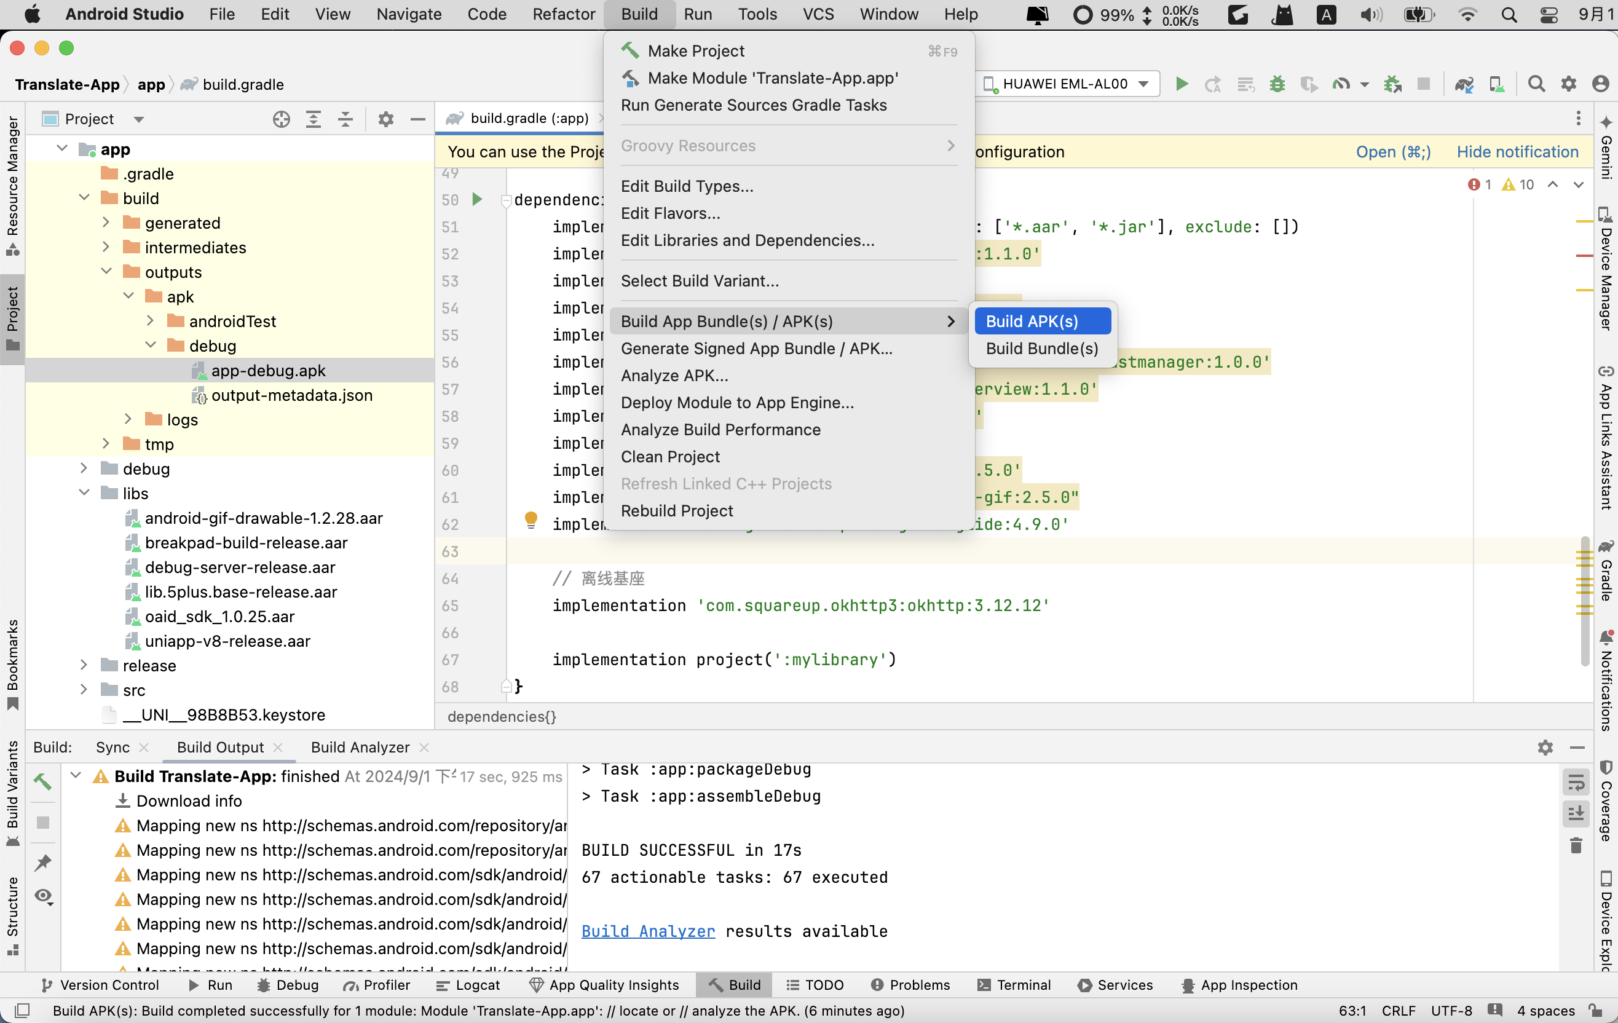This screenshot has width=1618, height=1023.
Task: Click the pin tab icon in Build panel
Action: (43, 863)
